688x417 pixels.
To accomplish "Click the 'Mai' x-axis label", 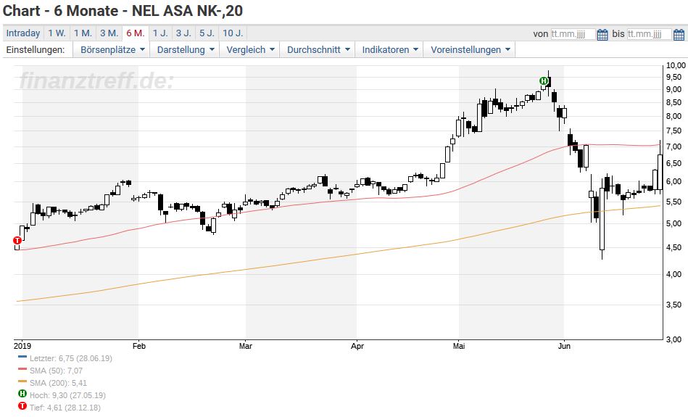I will [x=459, y=346].
